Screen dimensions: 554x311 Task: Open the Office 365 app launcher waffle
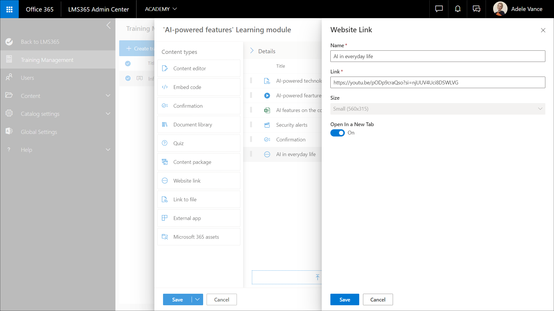[9, 9]
